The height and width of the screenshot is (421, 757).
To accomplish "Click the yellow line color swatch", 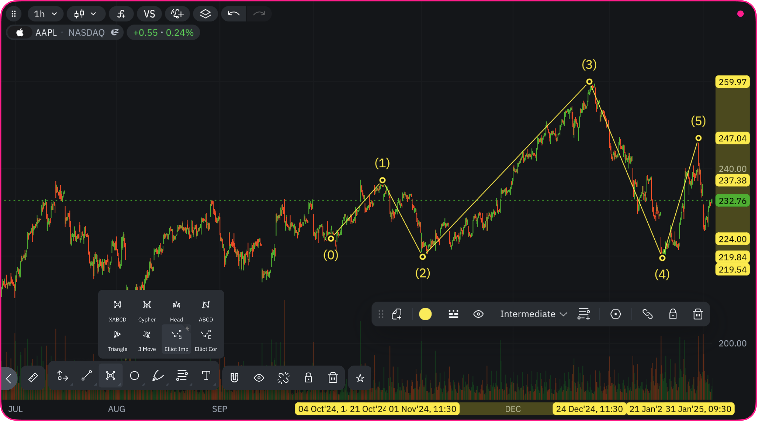I will 425,314.
